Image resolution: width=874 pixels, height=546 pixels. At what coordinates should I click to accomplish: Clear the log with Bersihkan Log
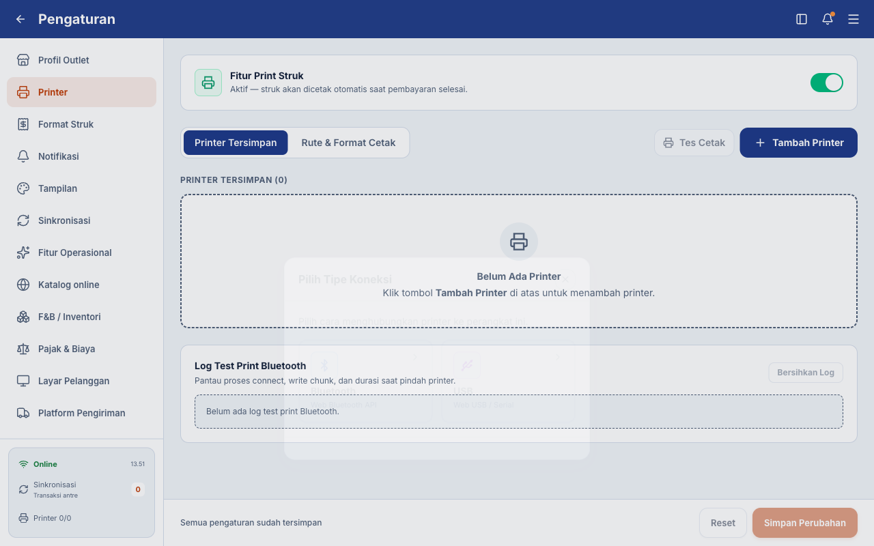click(x=806, y=373)
